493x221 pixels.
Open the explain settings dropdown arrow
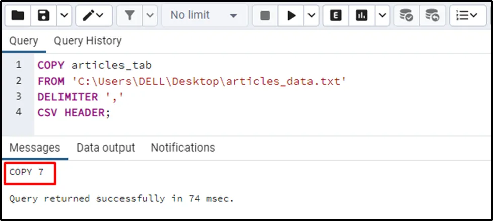pos(381,16)
